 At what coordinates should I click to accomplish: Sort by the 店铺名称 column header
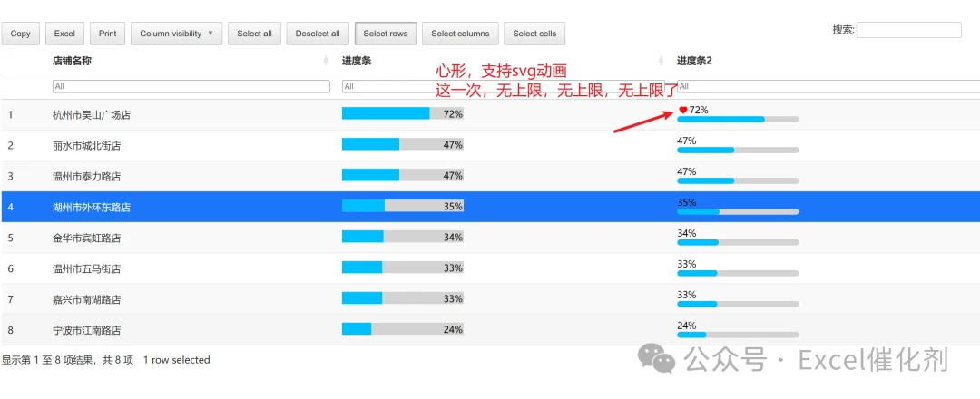(x=73, y=61)
